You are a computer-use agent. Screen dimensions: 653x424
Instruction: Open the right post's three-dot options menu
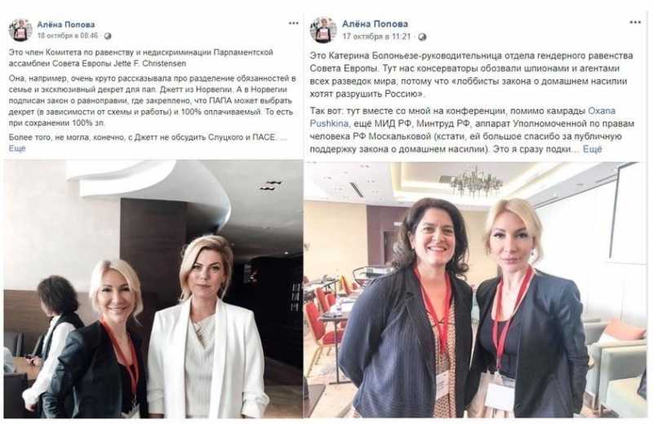(x=635, y=23)
